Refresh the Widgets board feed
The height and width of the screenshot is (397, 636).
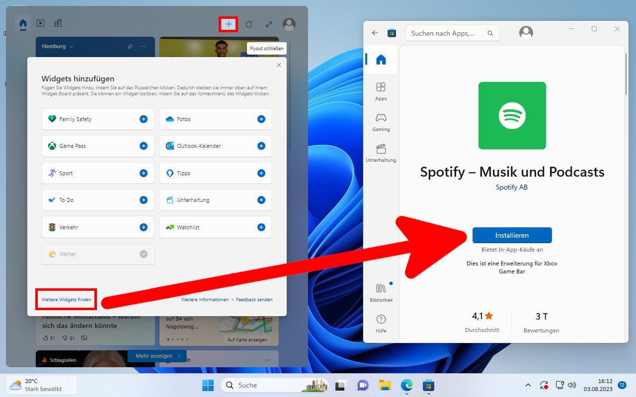coord(249,24)
